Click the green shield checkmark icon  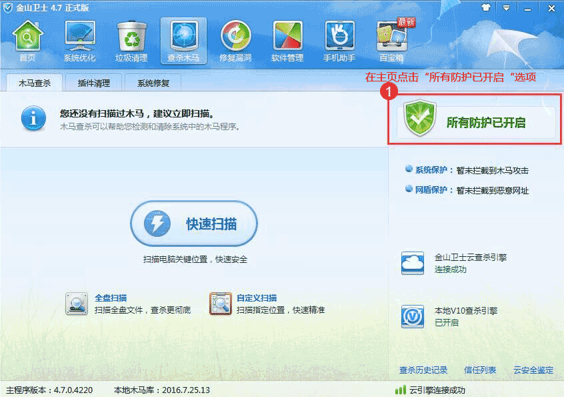tap(419, 117)
